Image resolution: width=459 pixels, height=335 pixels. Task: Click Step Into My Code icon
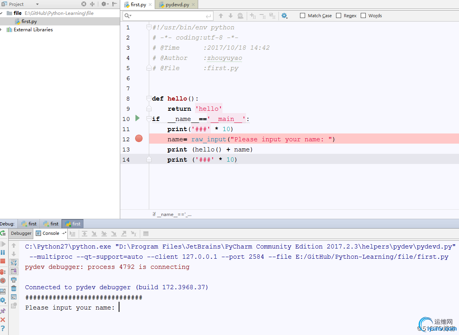coord(104,234)
